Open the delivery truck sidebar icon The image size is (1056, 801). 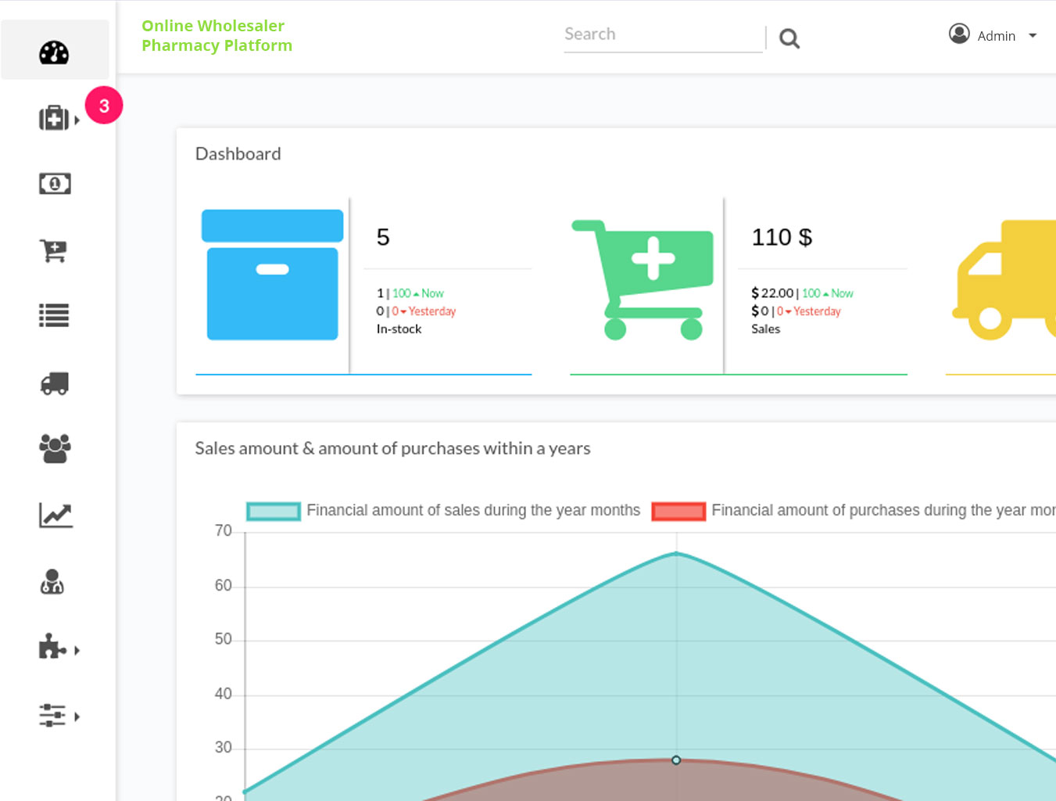(x=55, y=383)
